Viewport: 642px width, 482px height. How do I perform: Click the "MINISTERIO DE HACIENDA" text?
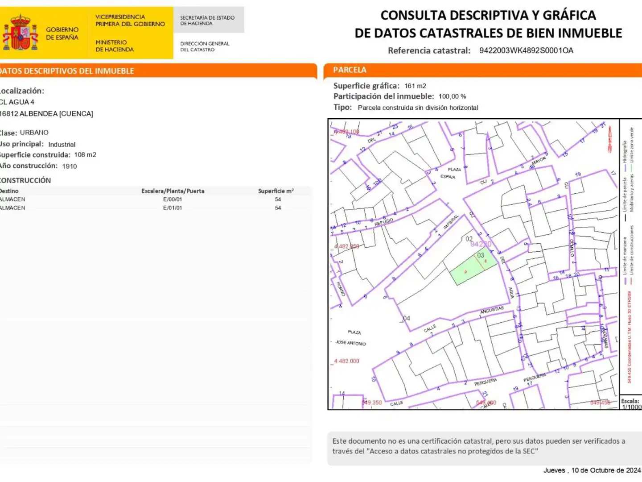pos(115,46)
